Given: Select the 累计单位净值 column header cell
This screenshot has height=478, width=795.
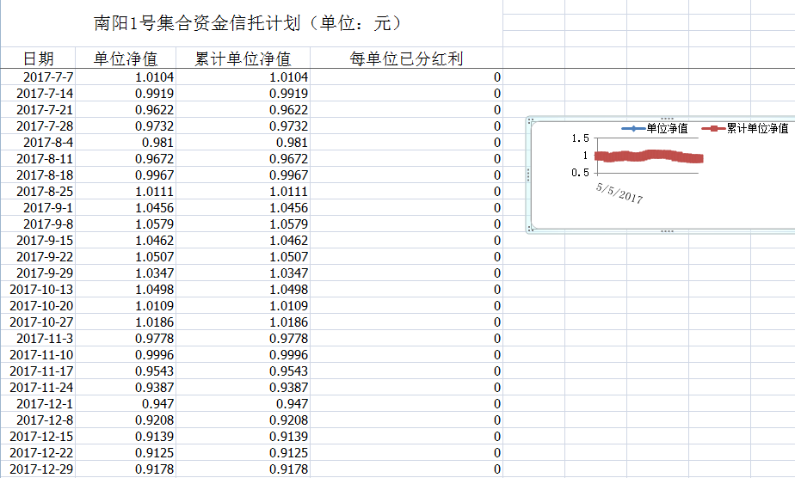Looking at the screenshot, I should click(243, 58).
